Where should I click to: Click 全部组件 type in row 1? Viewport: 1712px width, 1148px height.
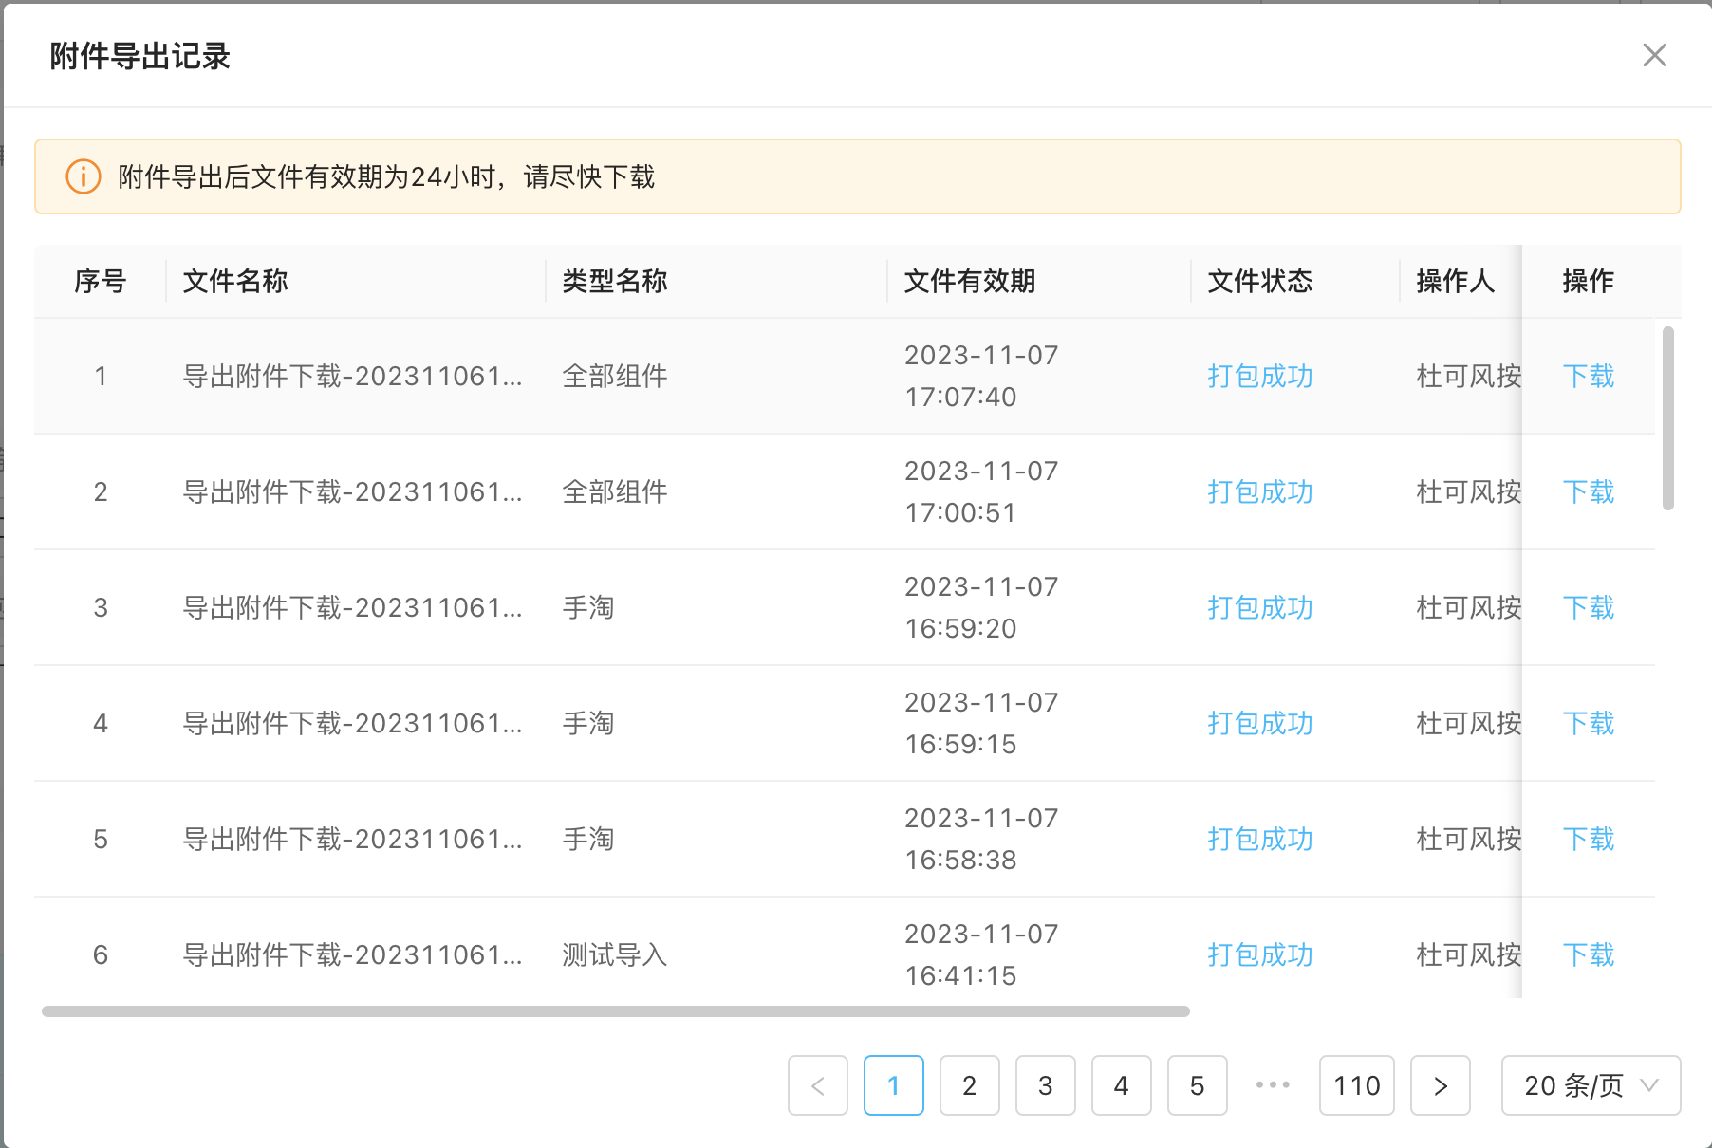click(615, 377)
